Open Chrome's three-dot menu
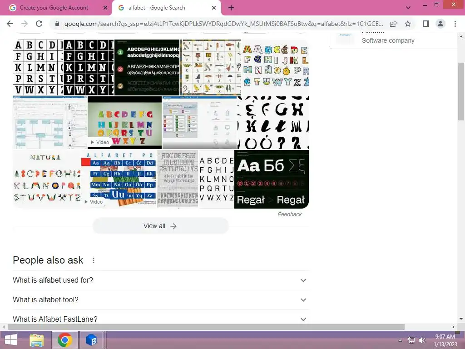Viewport: 465px width, 349px height. point(455,24)
